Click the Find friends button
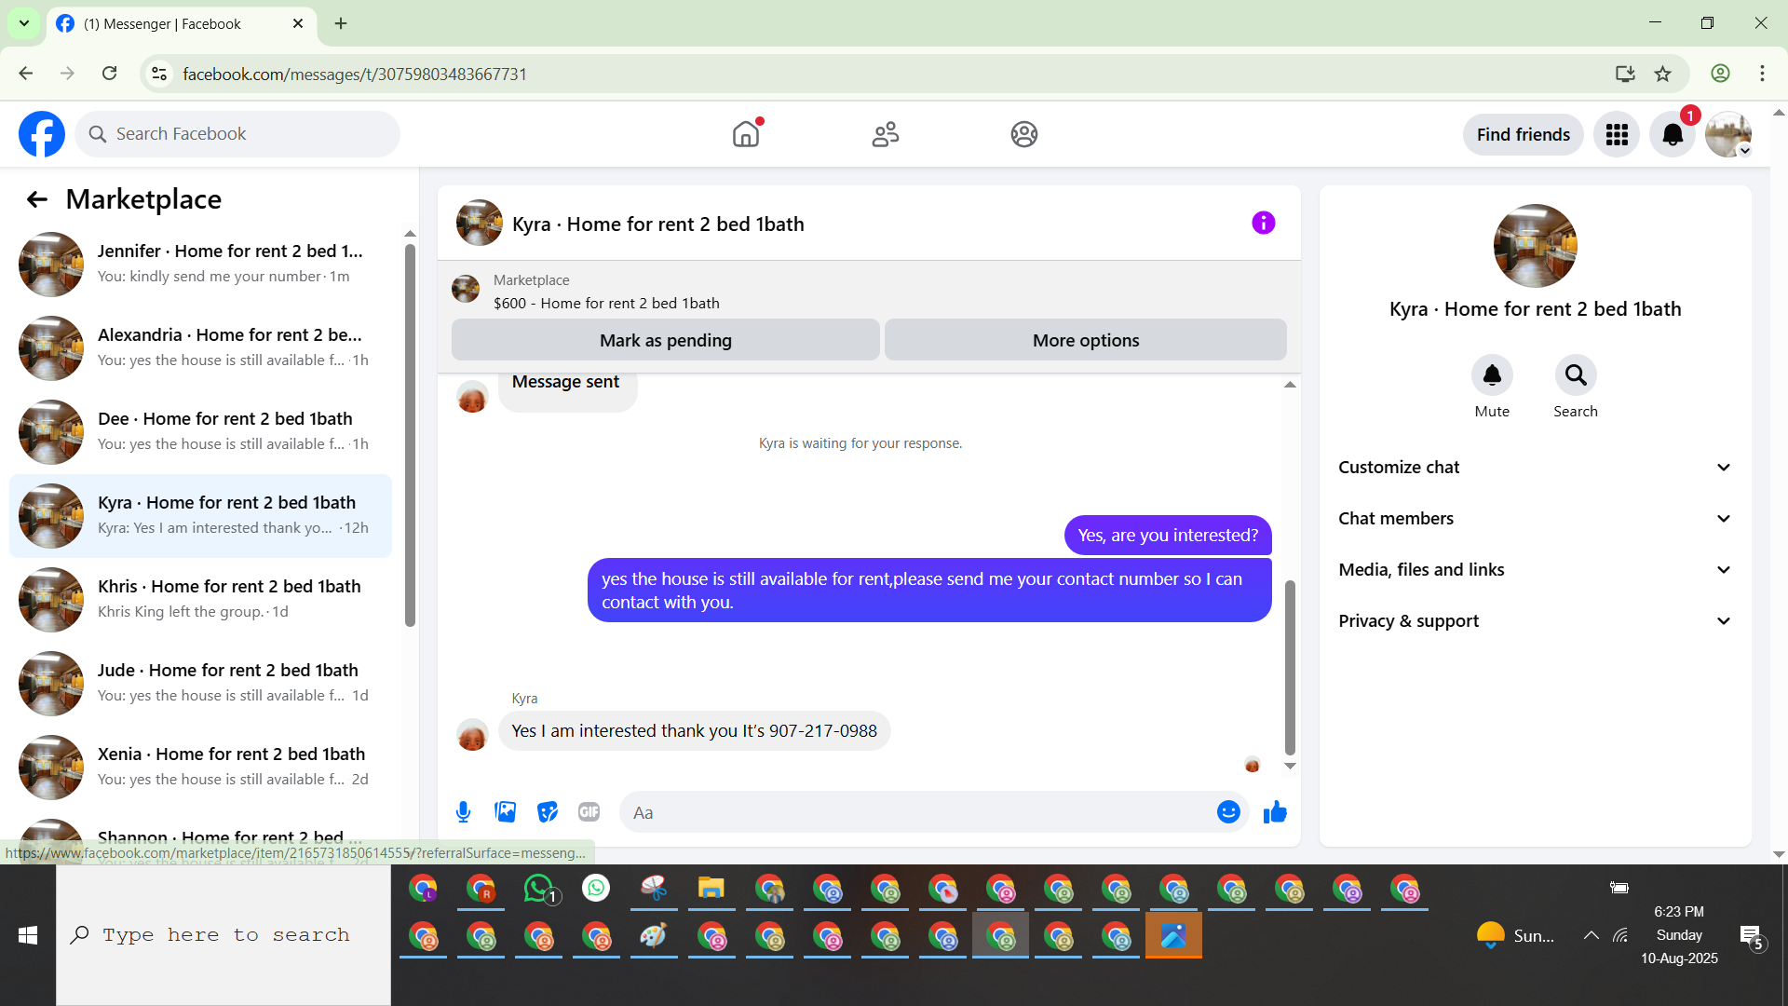 click(1523, 135)
